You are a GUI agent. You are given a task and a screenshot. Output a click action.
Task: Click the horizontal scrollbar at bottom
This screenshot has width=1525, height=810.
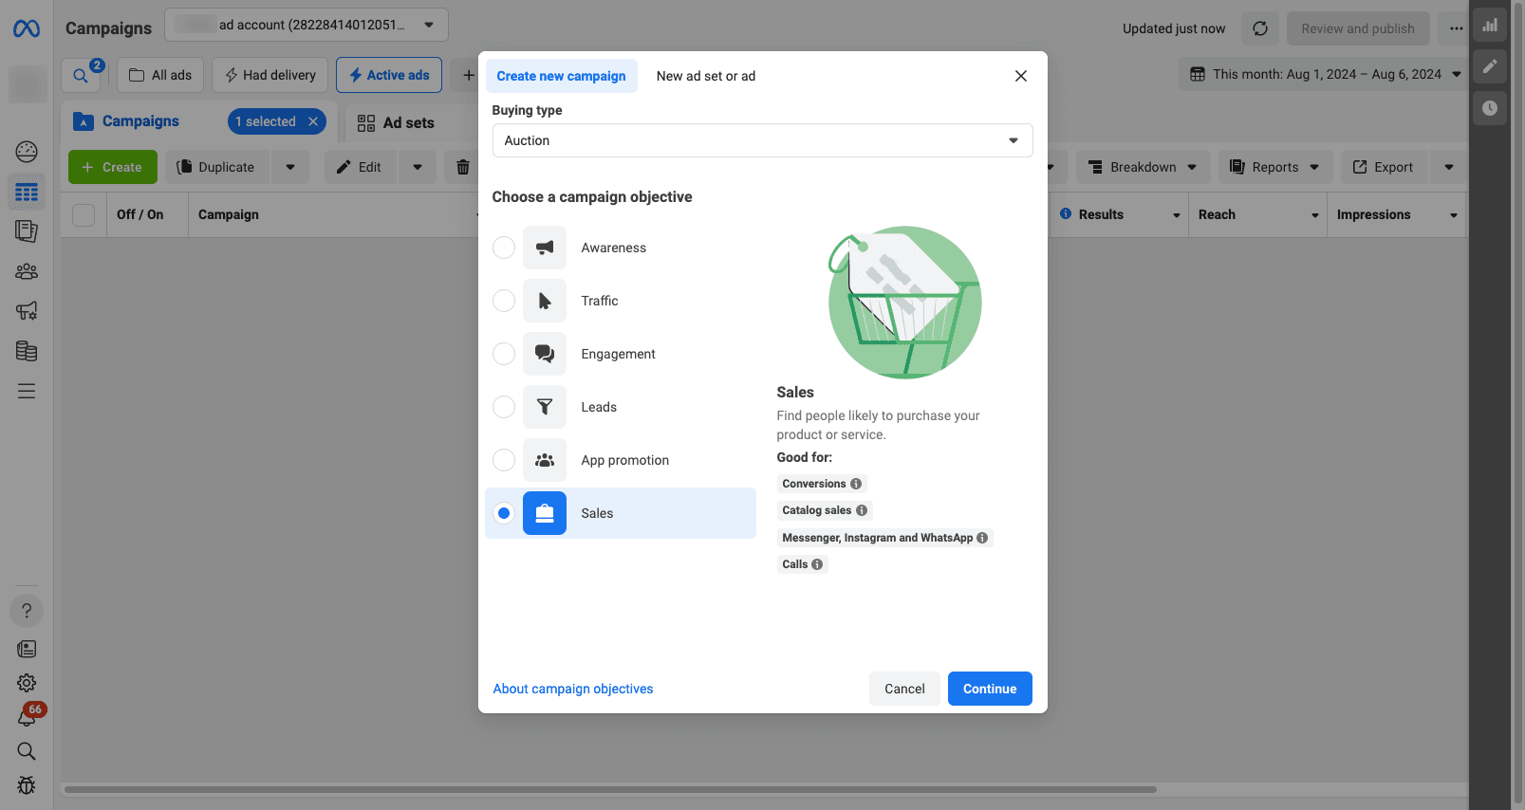point(609,789)
